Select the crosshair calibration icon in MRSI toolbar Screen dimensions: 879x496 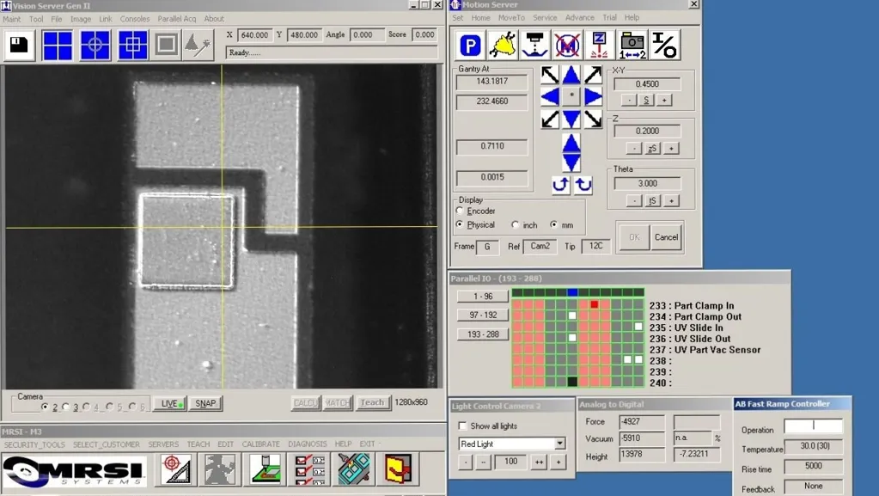(175, 468)
